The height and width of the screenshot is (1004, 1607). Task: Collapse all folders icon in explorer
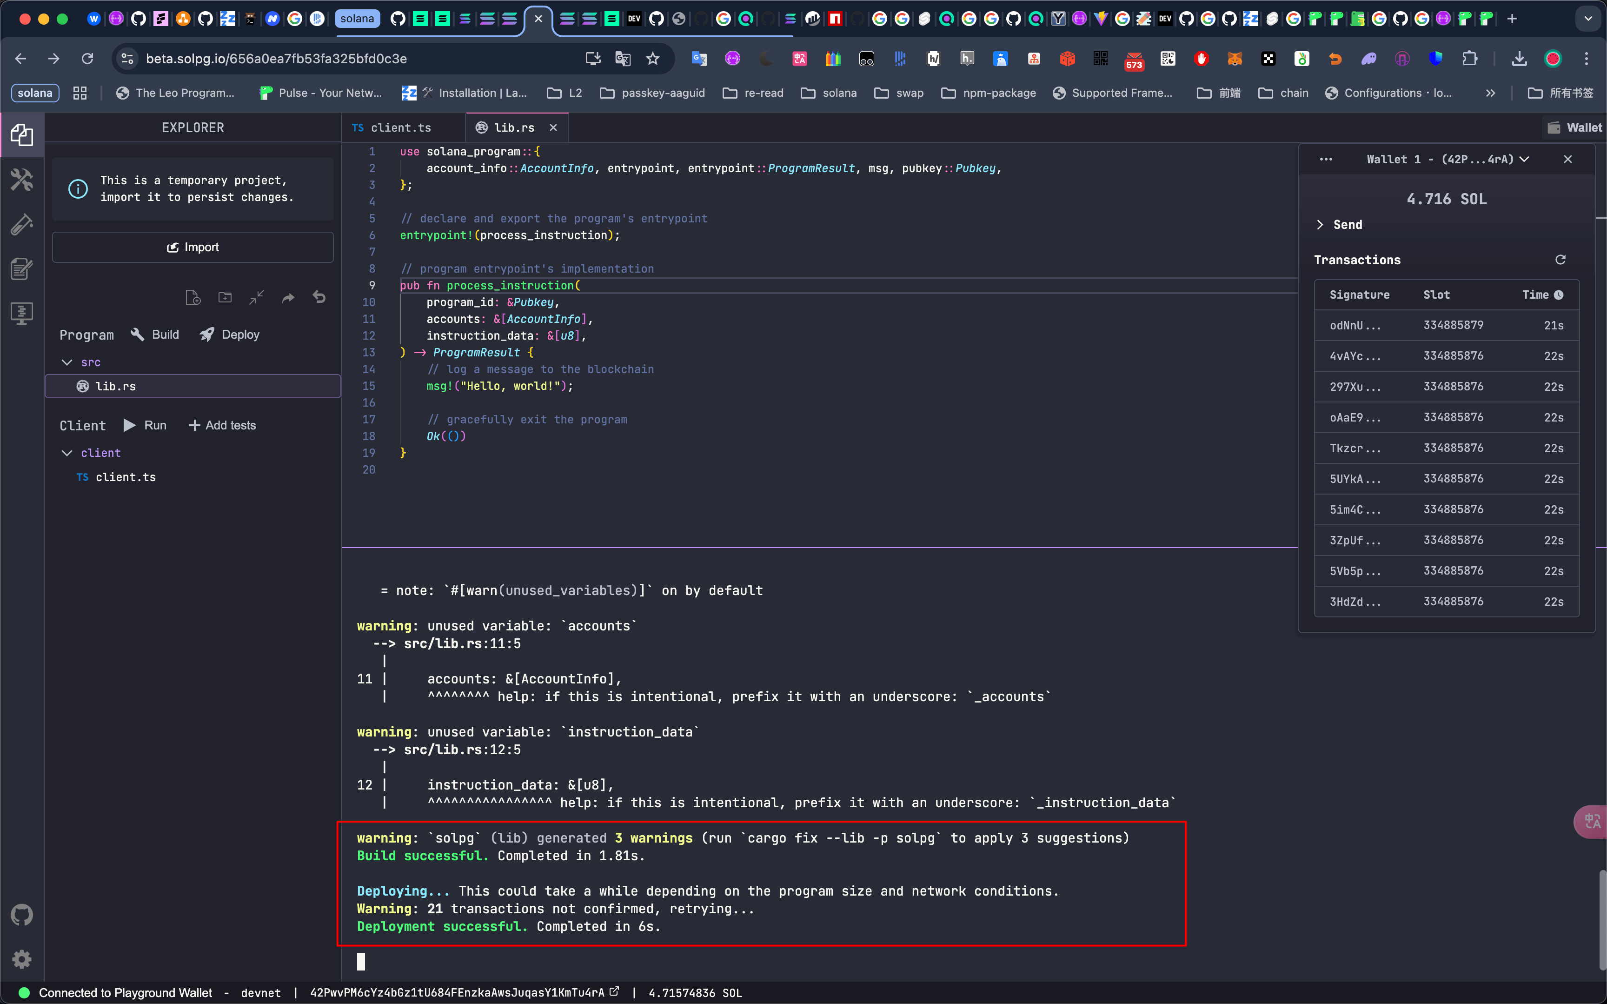[x=257, y=297]
